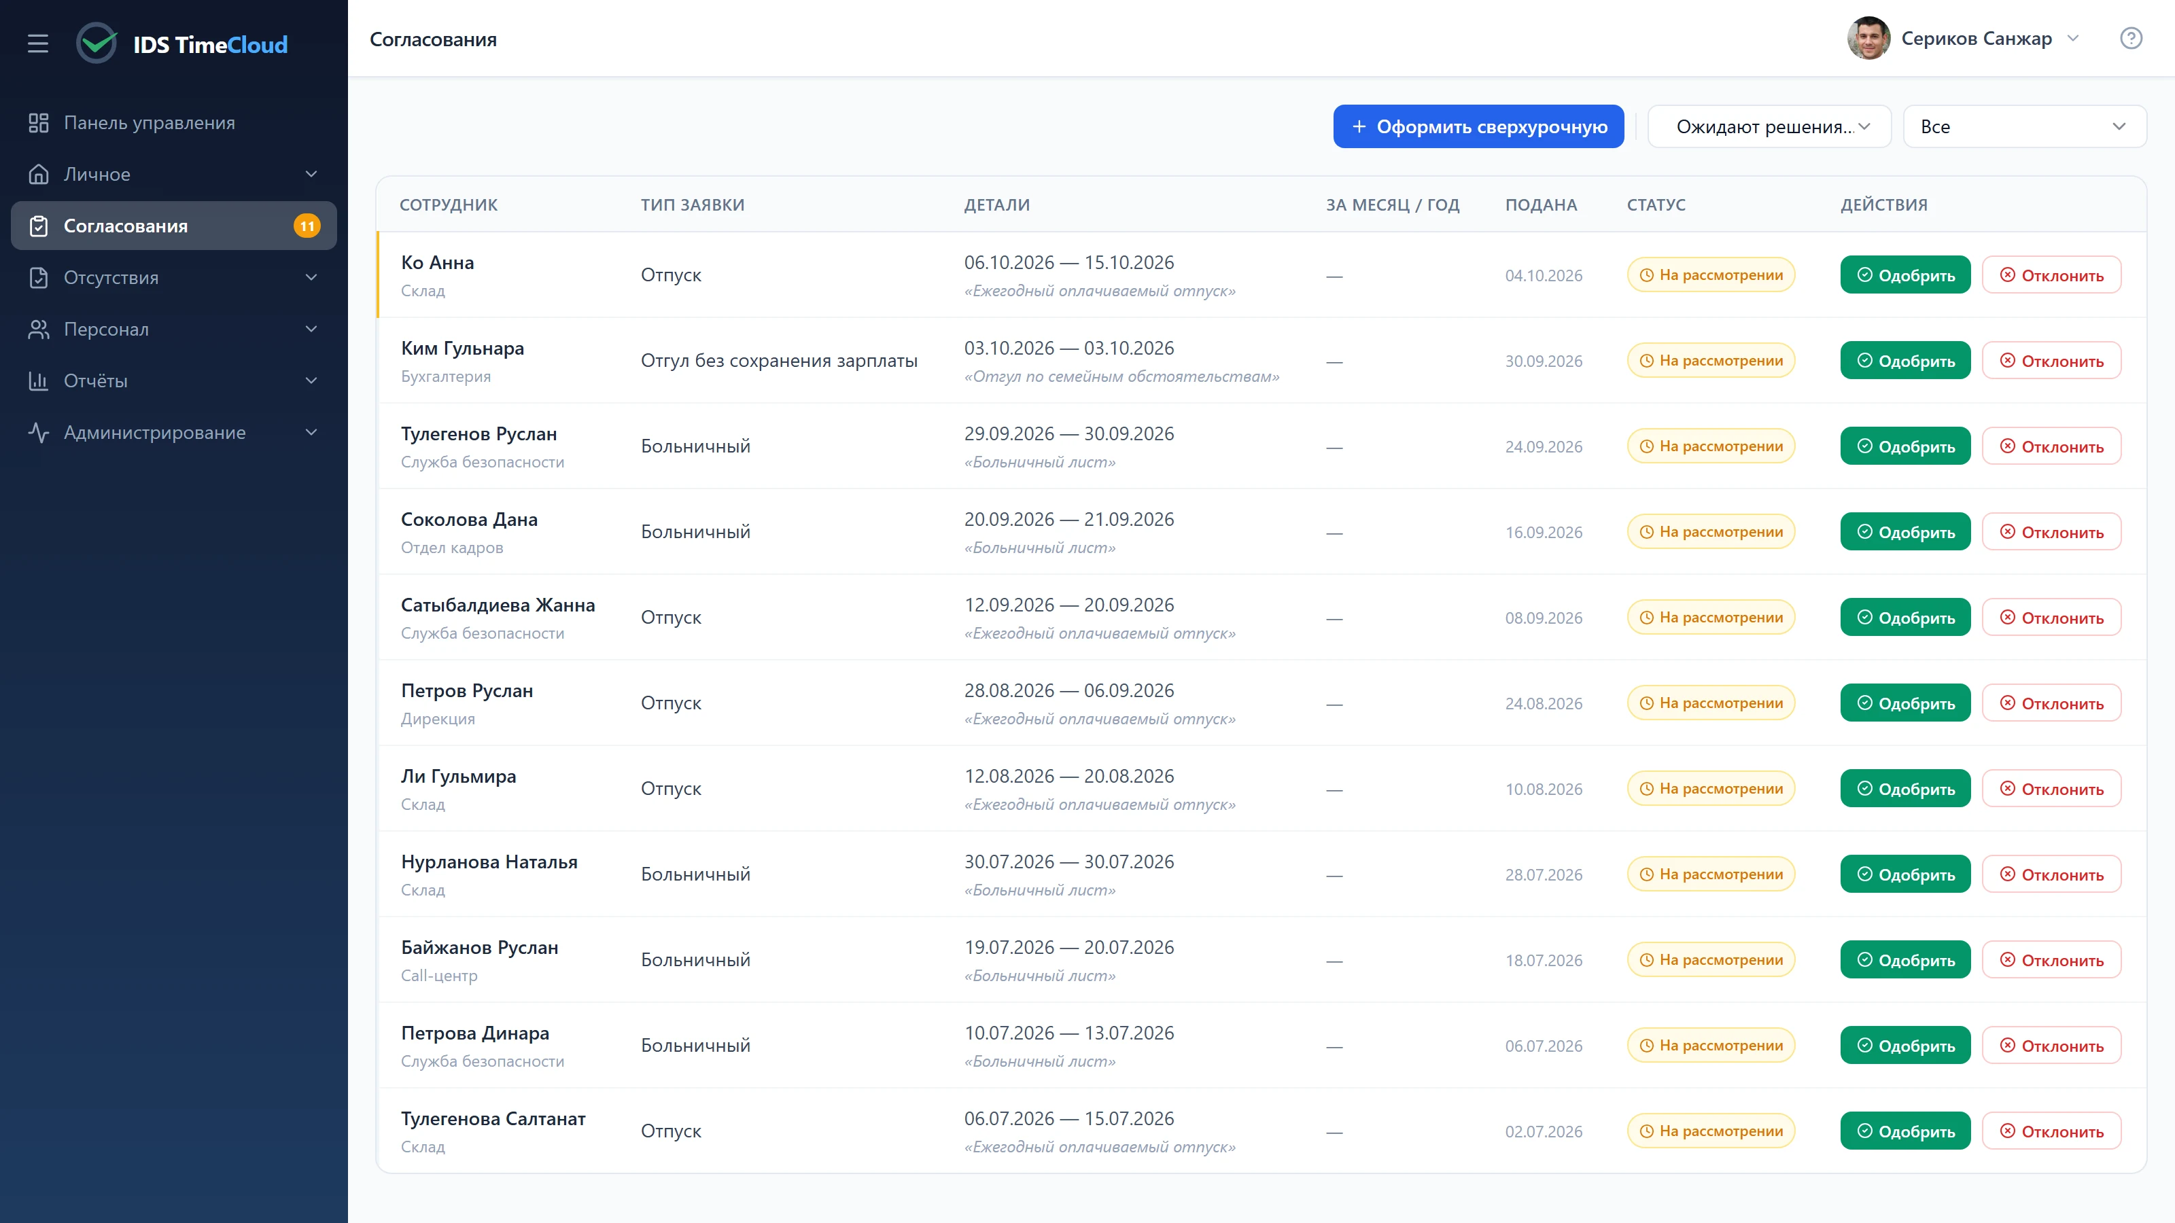This screenshot has height=1223, width=2175.
Task: Click the Администрирование activity icon
Action: pos(39,432)
